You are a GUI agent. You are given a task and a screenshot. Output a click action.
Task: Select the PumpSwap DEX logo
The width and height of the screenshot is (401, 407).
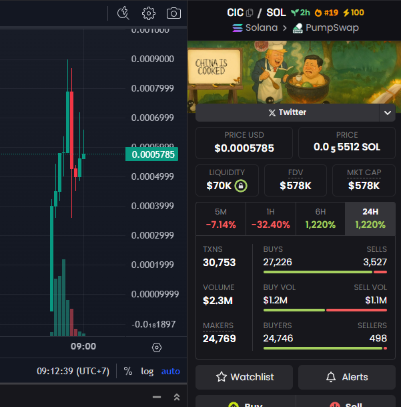[298, 28]
